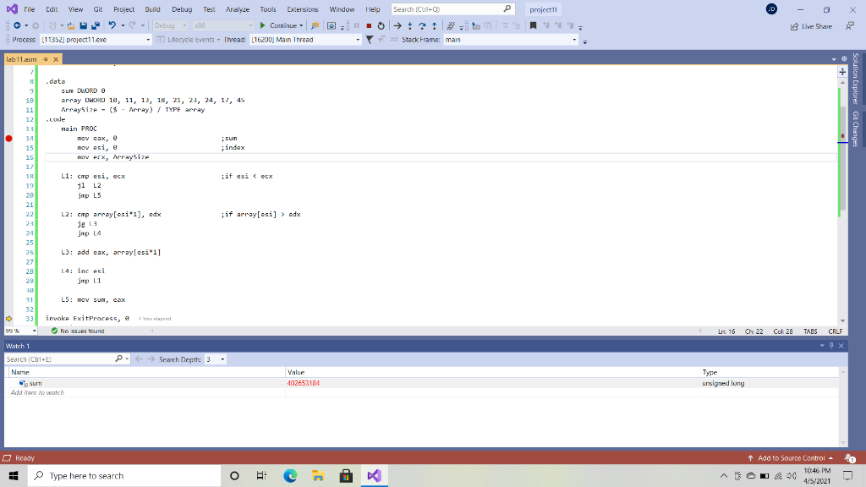Screen dimensions: 866x487
Task: Toggle word wrap using the Undo dropdown arrow
Action: coord(123,26)
